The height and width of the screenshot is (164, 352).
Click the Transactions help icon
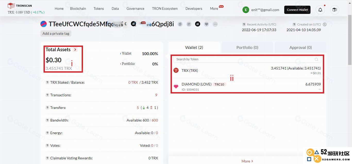click(x=47, y=95)
